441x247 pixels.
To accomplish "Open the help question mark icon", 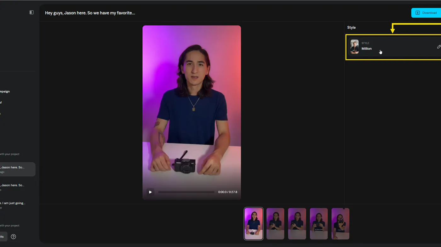I will (13, 237).
